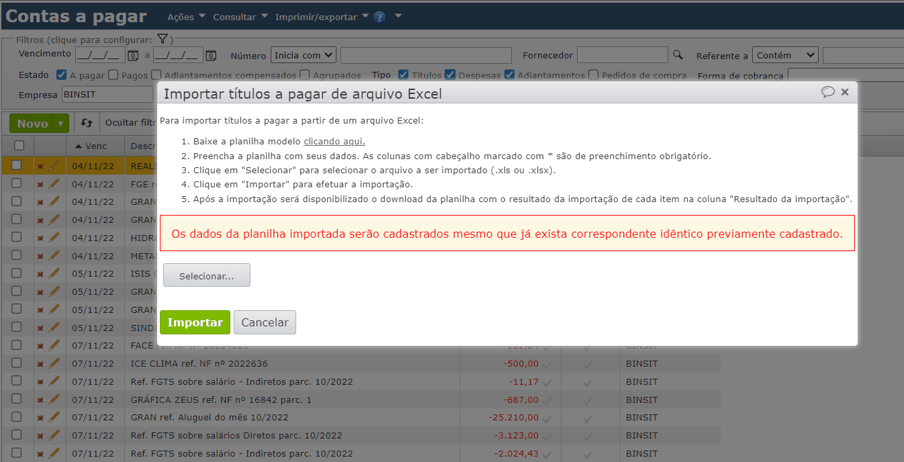Delete the GRÁFICA ZEUS row

(40, 400)
